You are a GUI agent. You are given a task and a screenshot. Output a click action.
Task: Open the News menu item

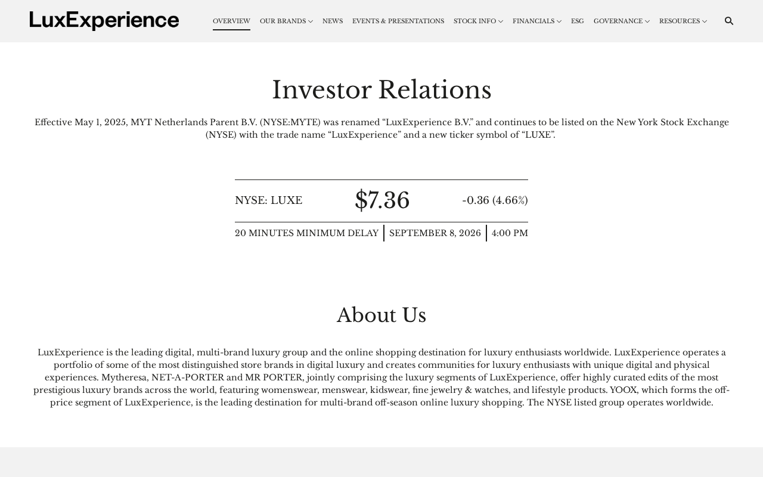333,21
